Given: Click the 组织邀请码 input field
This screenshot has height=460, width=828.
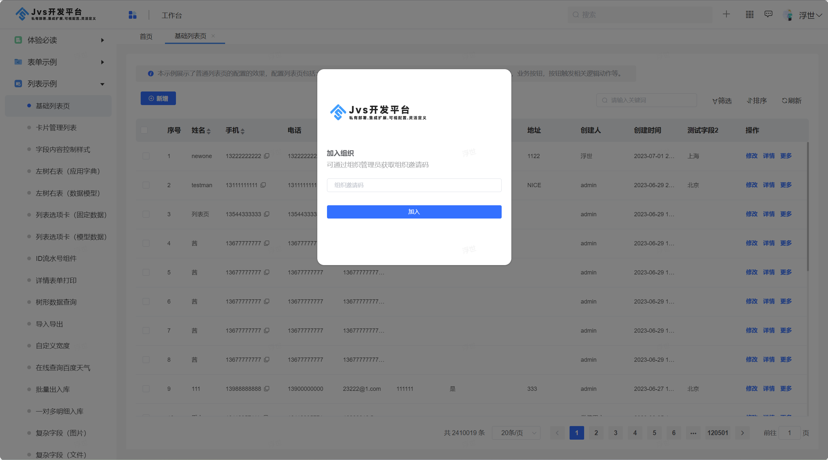Looking at the screenshot, I should coord(414,185).
